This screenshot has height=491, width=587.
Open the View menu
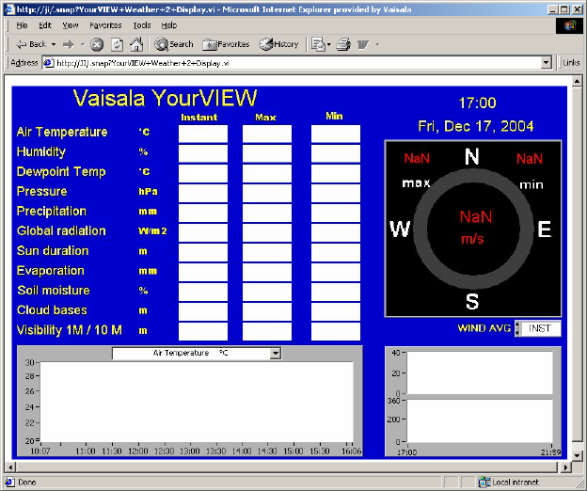71,25
